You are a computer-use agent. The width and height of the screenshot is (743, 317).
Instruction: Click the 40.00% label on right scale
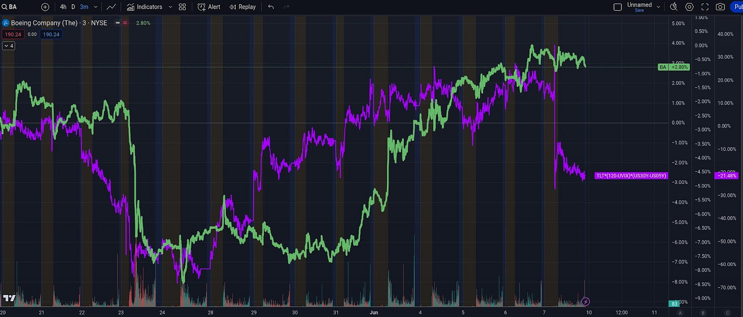(726, 34)
